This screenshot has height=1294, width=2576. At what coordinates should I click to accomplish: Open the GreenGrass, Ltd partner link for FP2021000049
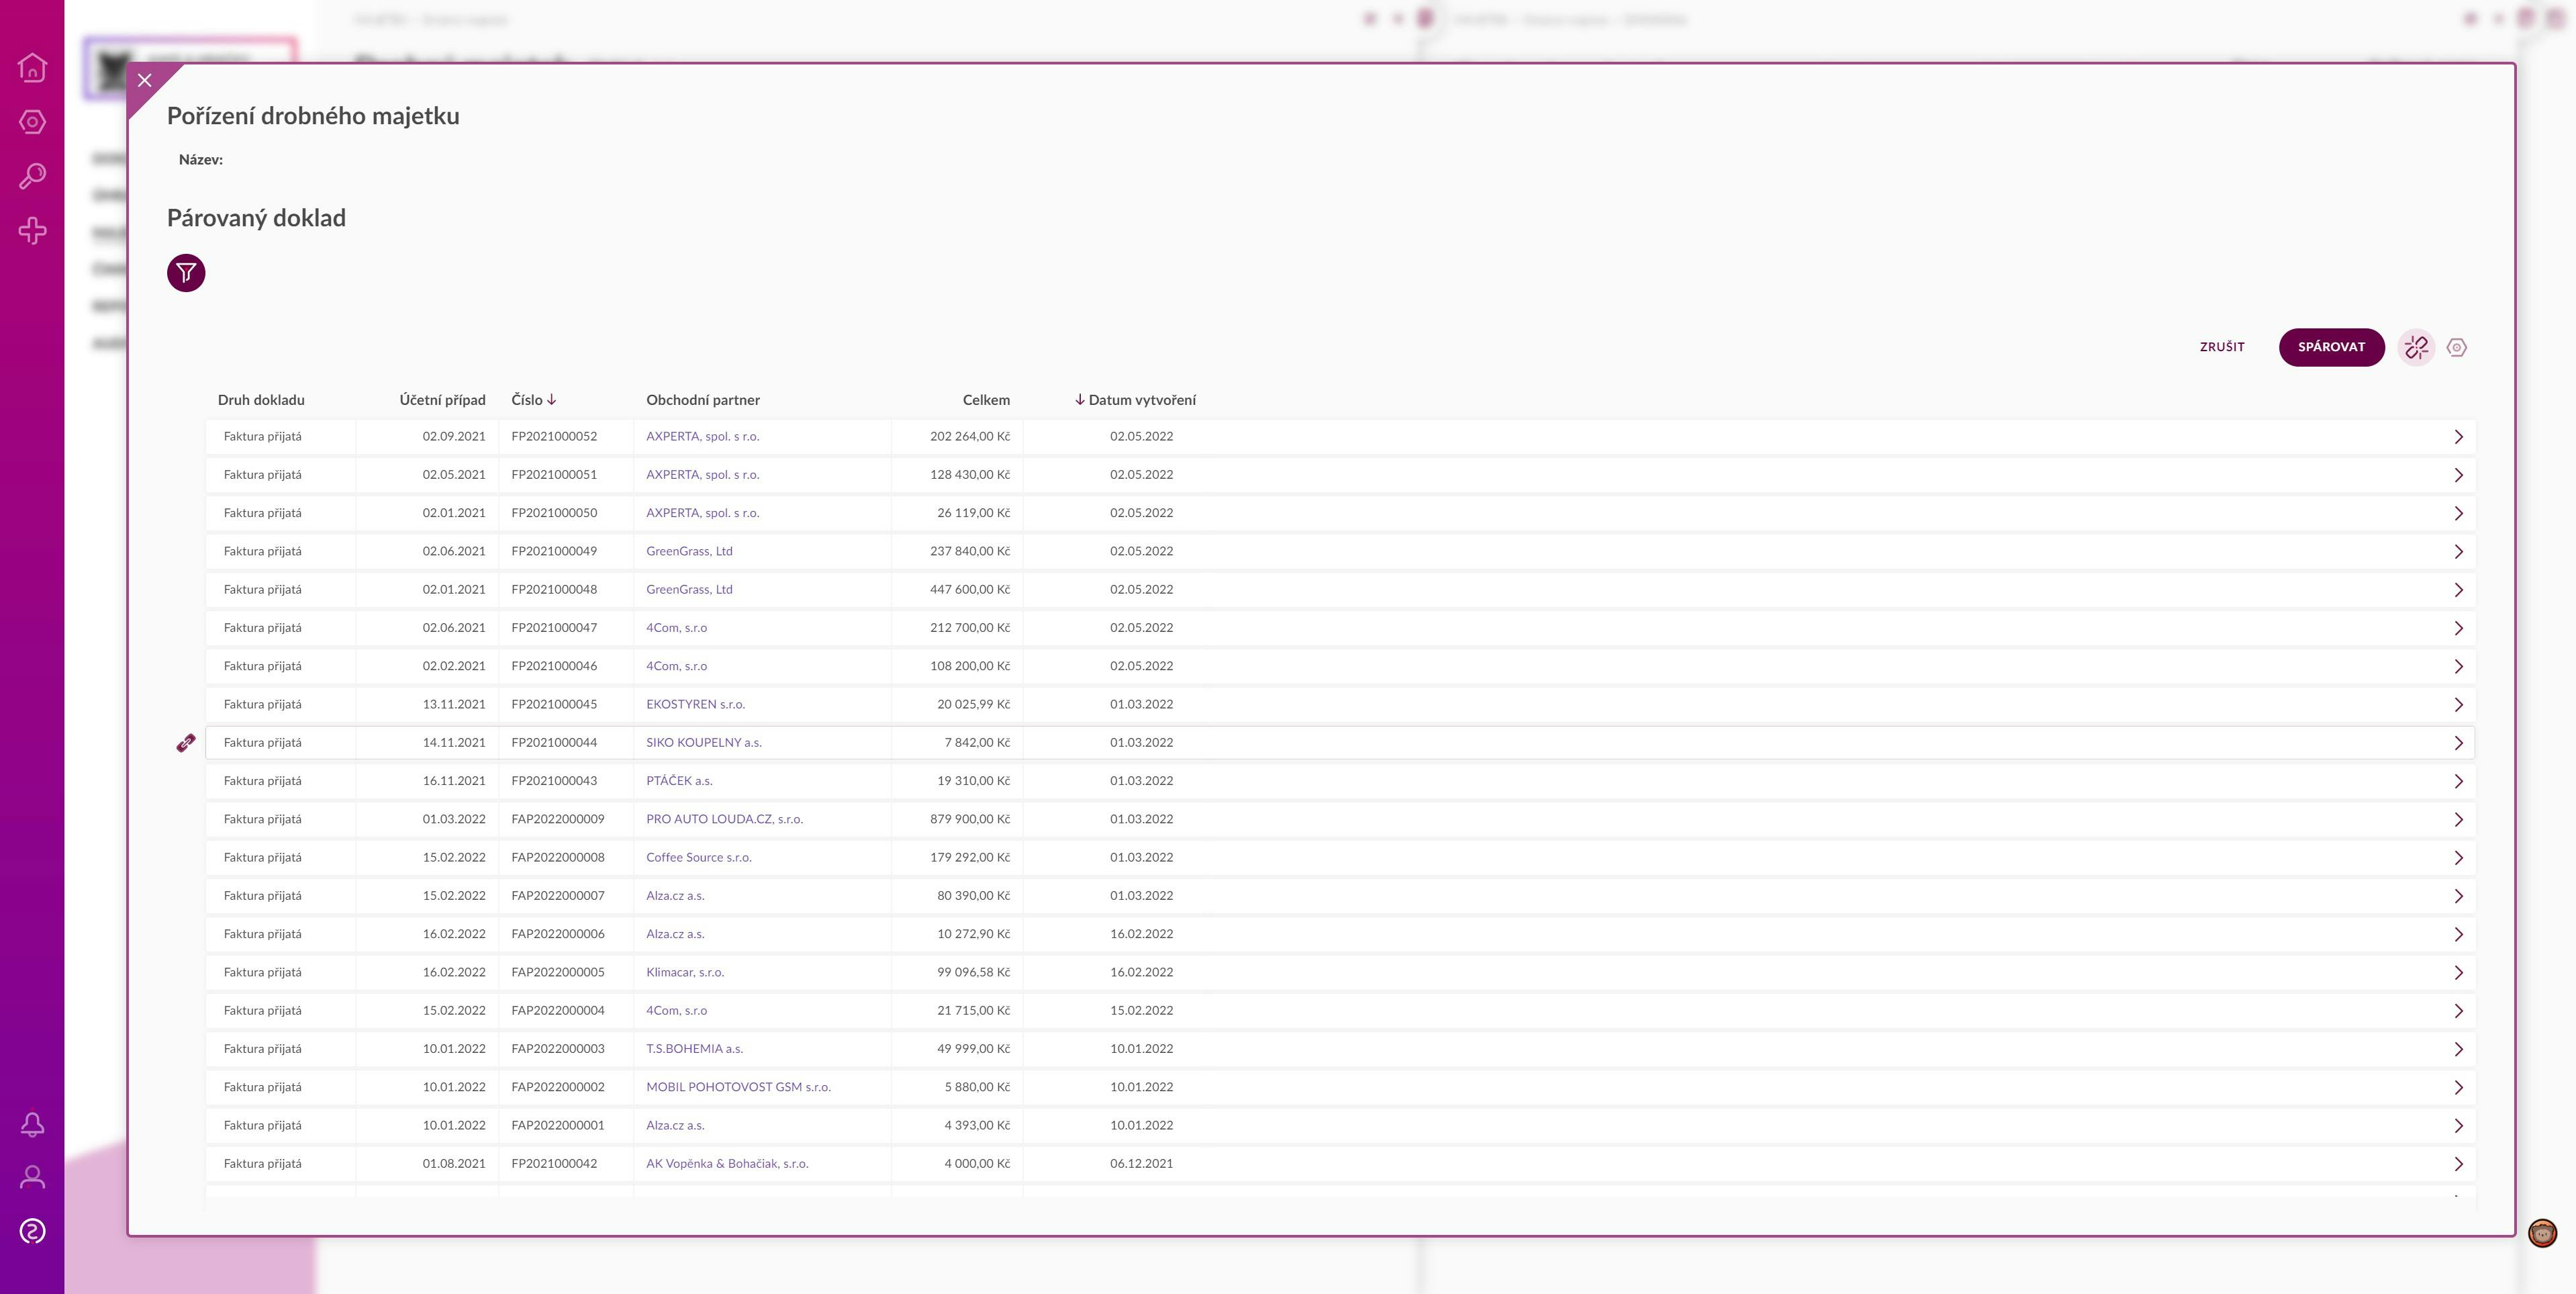(x=689, y=551)
